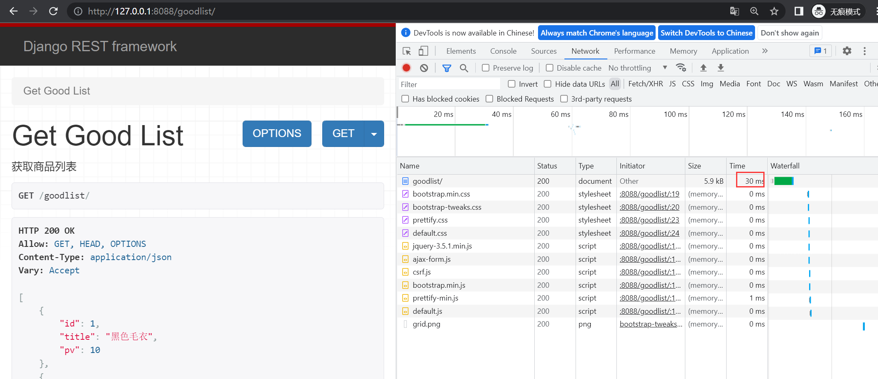Dismiss the DevTools language info icon

(406, 33)
